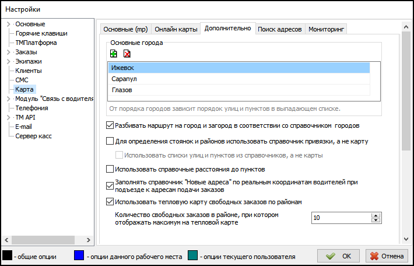
Task: Disable heat map of free orders checkbox
Action: pyautogui.click(x=110, y=202)
